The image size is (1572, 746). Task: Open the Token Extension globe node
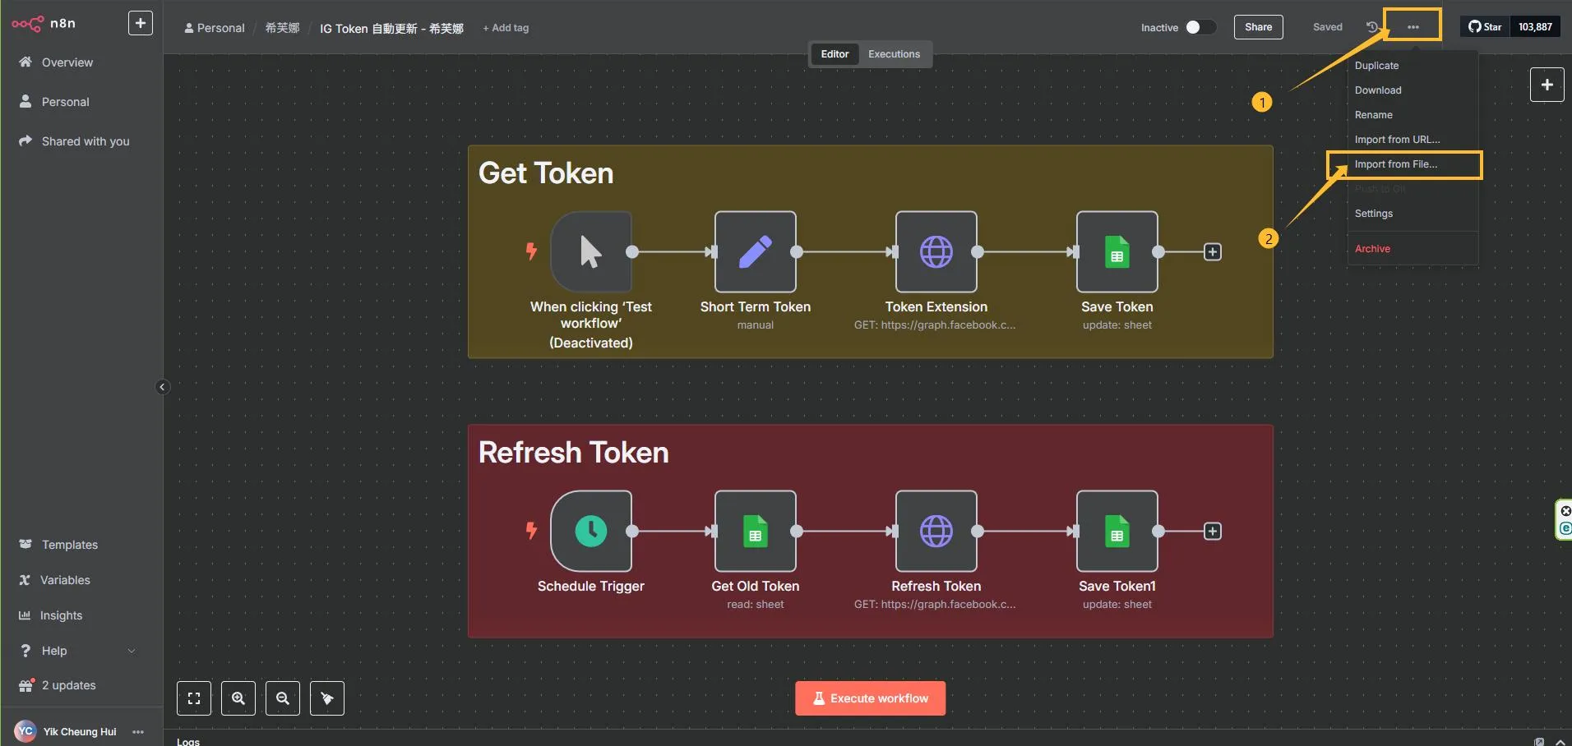click(936, 251)
